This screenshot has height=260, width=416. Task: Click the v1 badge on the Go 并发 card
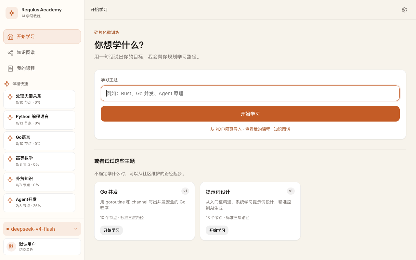185,191
